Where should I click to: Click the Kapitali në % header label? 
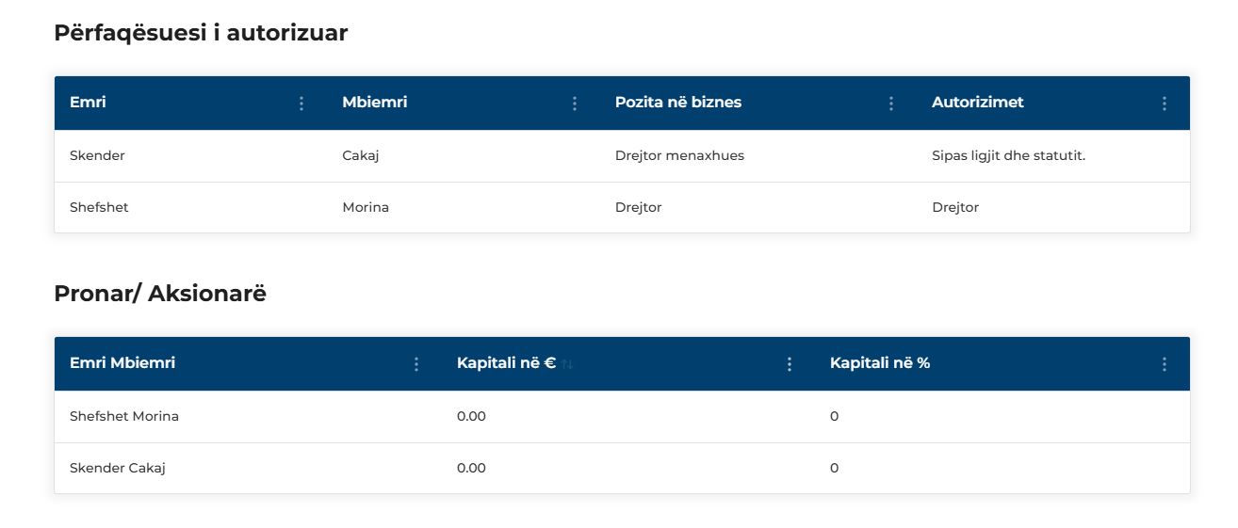[880, 362]
